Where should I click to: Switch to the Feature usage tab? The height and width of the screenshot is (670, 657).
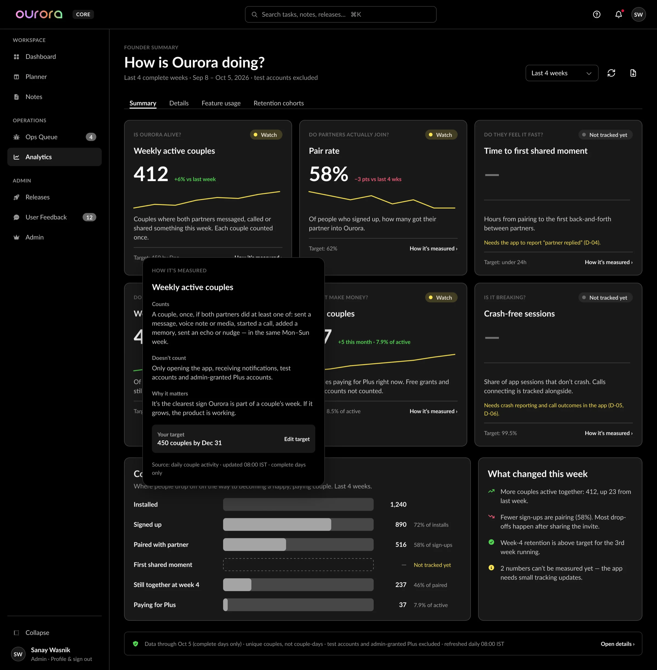click(221, 103)
